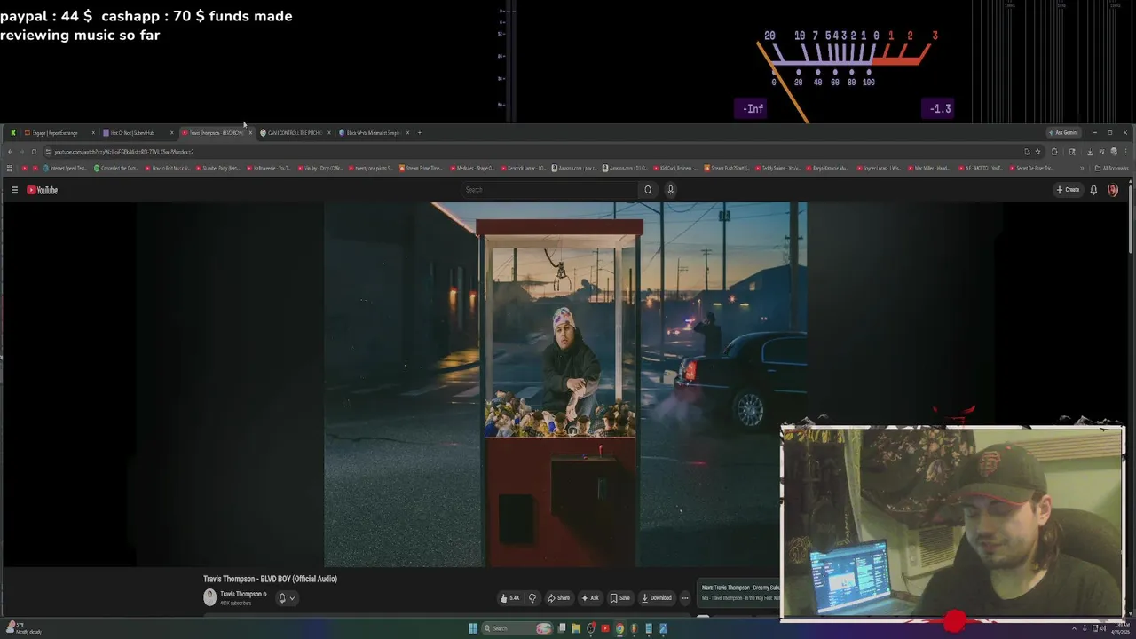1136x639 pixels.
Task: Open File Explorer from taskbar
Action: click(576, 628)
